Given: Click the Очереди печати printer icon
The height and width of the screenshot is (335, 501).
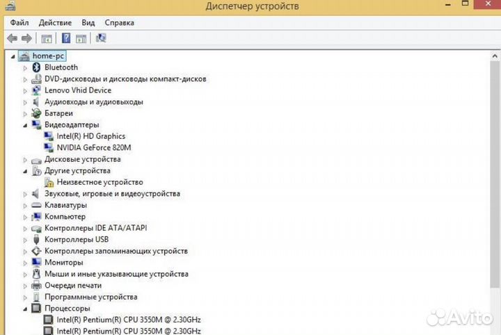Looking at the screenshot, I should (36, 286).
